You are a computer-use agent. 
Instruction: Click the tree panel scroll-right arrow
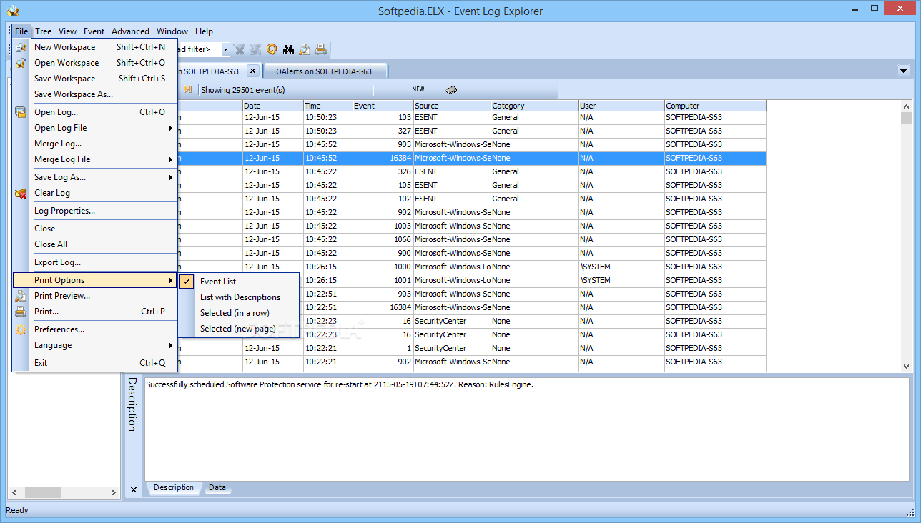113,492
